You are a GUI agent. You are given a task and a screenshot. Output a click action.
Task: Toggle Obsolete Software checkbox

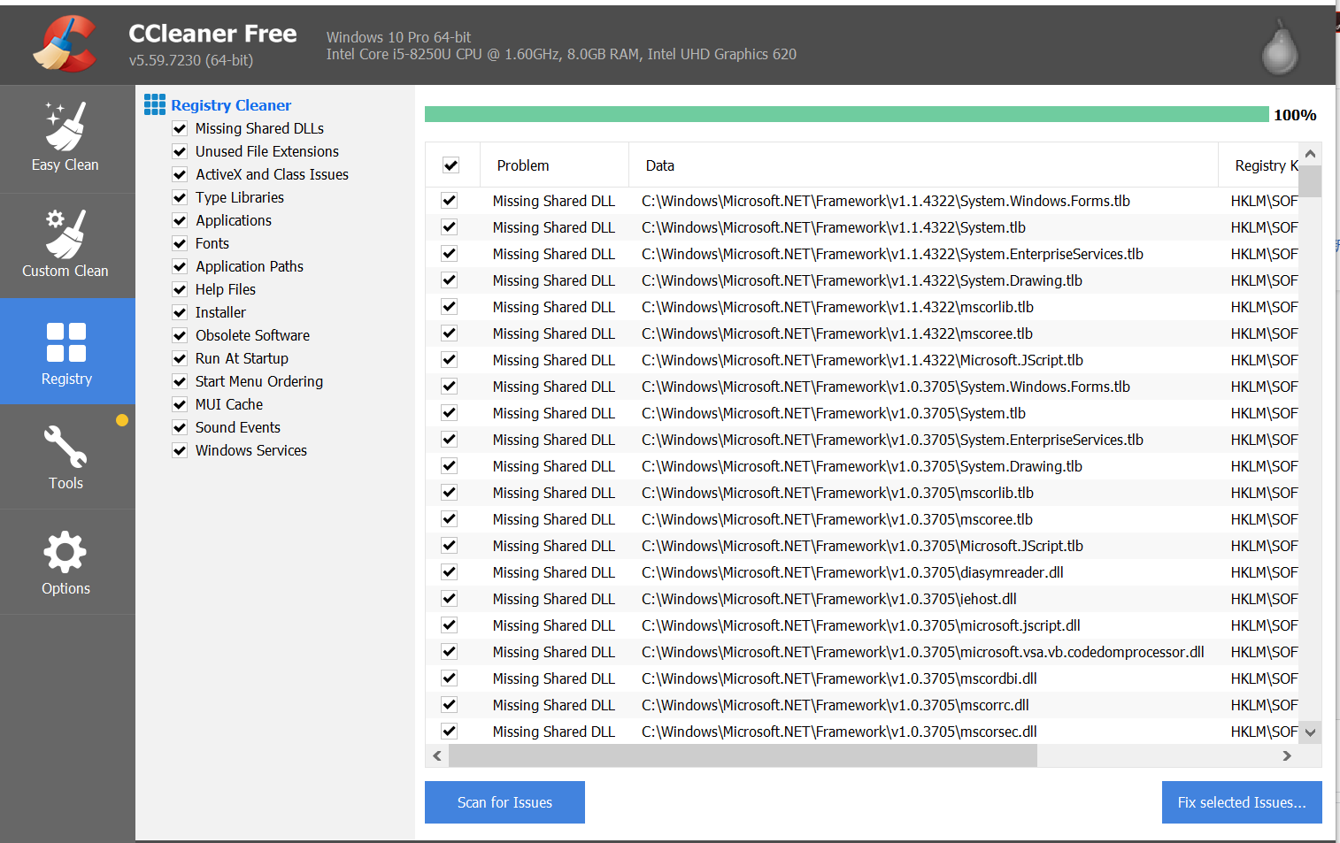point(180,335)
